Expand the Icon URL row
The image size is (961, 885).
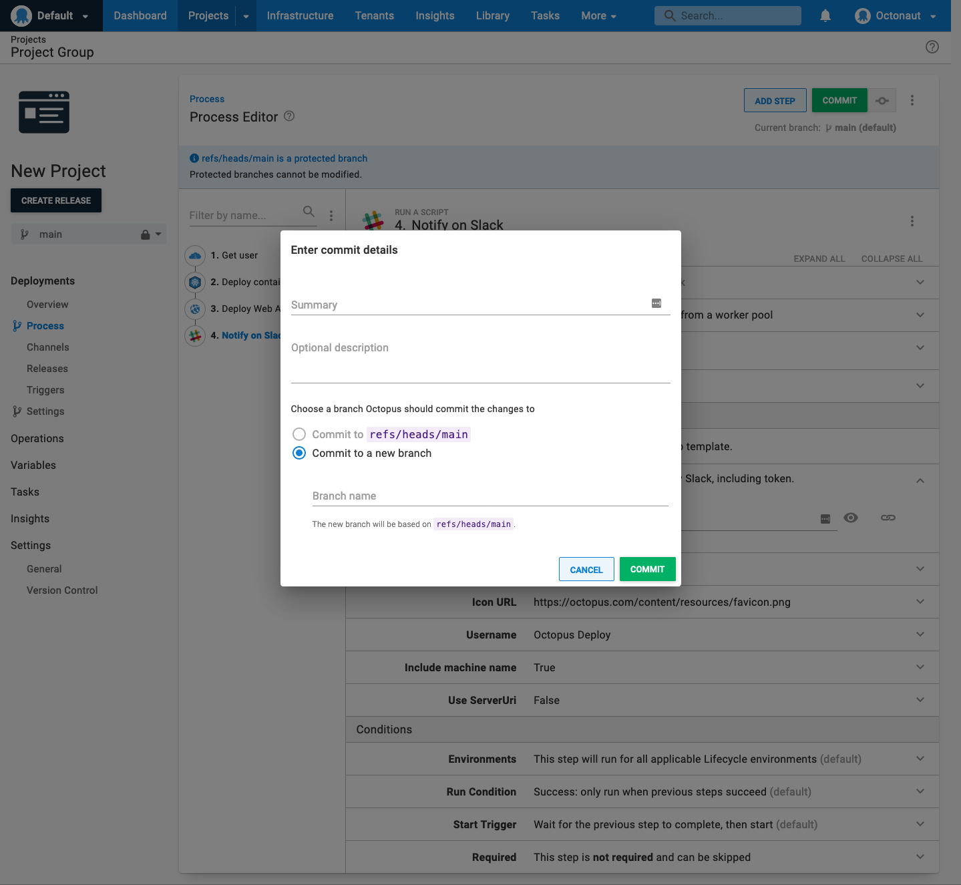(920, 602)
